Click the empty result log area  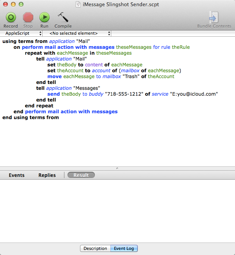click(117, 211)
